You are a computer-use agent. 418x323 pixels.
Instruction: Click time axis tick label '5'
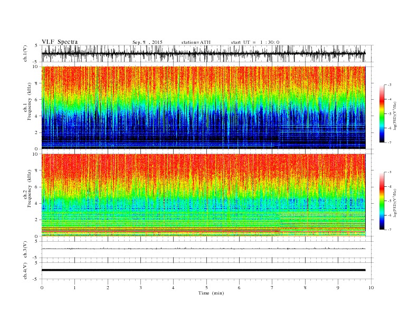206,288
